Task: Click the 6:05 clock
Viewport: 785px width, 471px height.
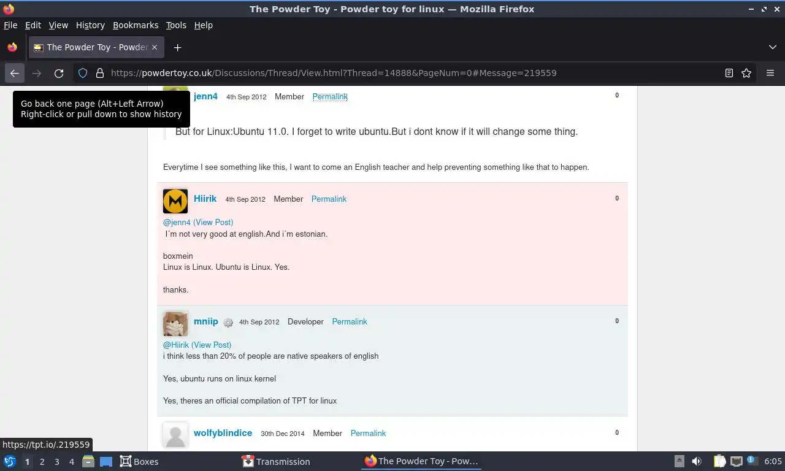Action: 773,461
